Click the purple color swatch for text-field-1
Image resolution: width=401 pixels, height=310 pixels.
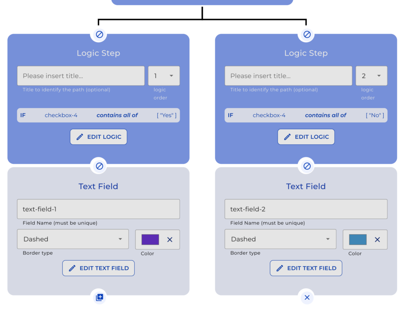(x=151, y=239)
